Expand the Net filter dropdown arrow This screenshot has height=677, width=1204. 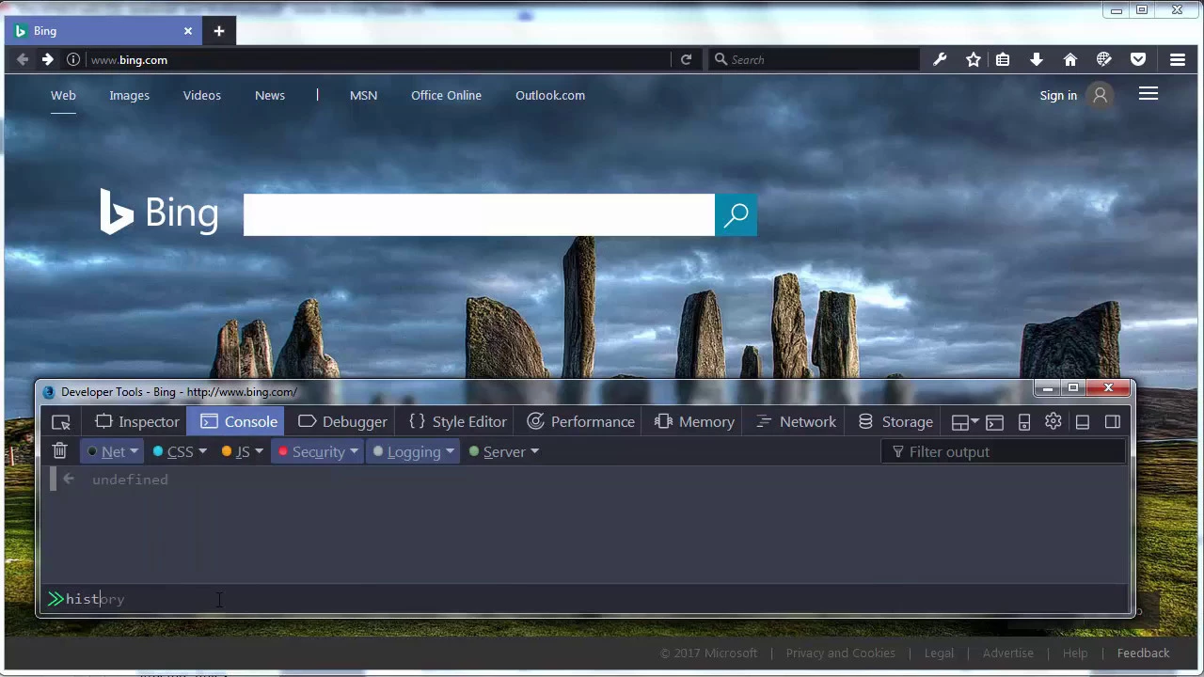pyautogui.click(x=134, y=452)
